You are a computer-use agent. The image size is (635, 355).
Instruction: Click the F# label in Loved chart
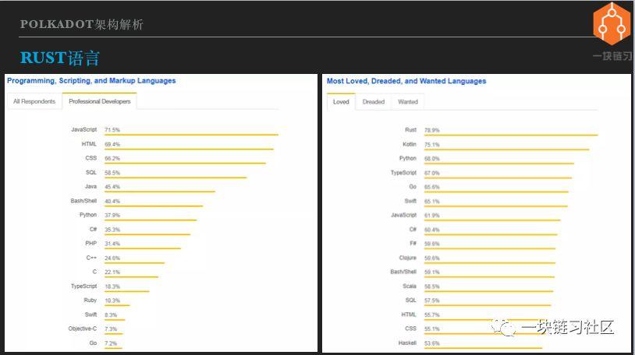(x=413, y=244)
